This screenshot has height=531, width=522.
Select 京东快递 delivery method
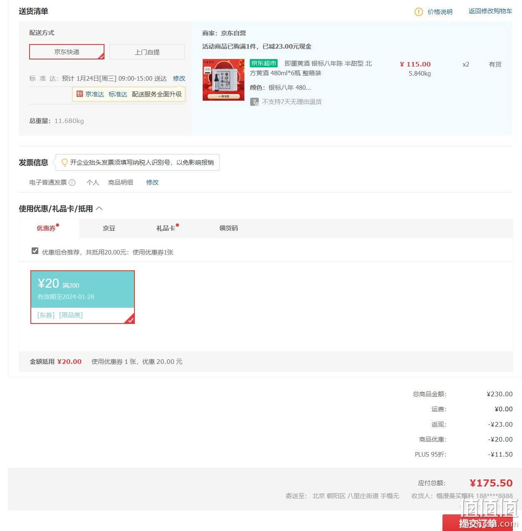coord(67,52)
